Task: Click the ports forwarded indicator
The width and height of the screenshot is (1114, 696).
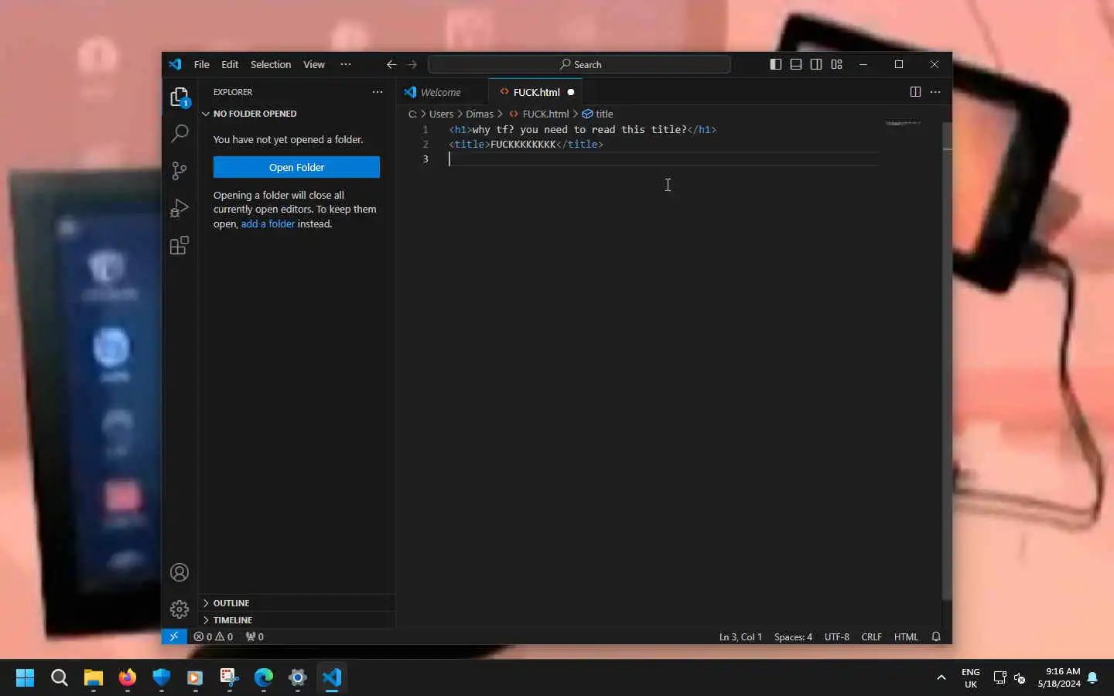Action: (255, 636)
